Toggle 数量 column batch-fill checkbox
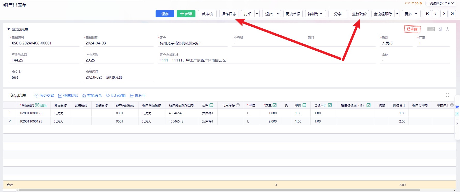460x192 pixels. 275,105
